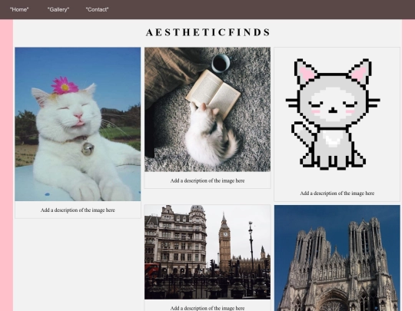Open the pixel art grey cat image

click(x=337, y=116)
